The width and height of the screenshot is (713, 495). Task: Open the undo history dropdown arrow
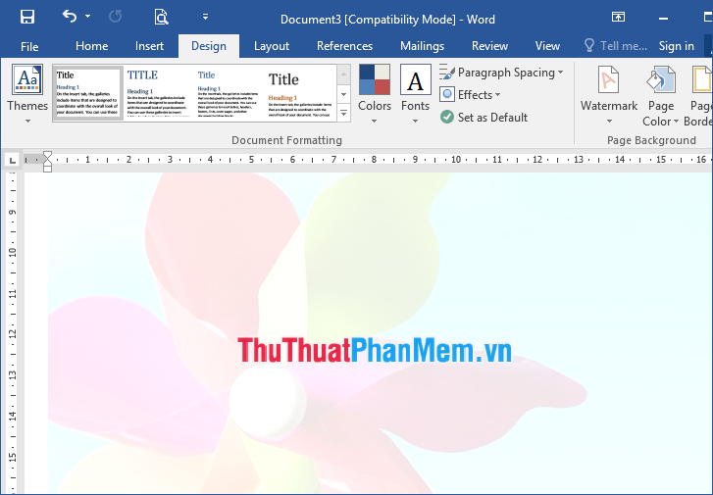[x=87, y=17]
